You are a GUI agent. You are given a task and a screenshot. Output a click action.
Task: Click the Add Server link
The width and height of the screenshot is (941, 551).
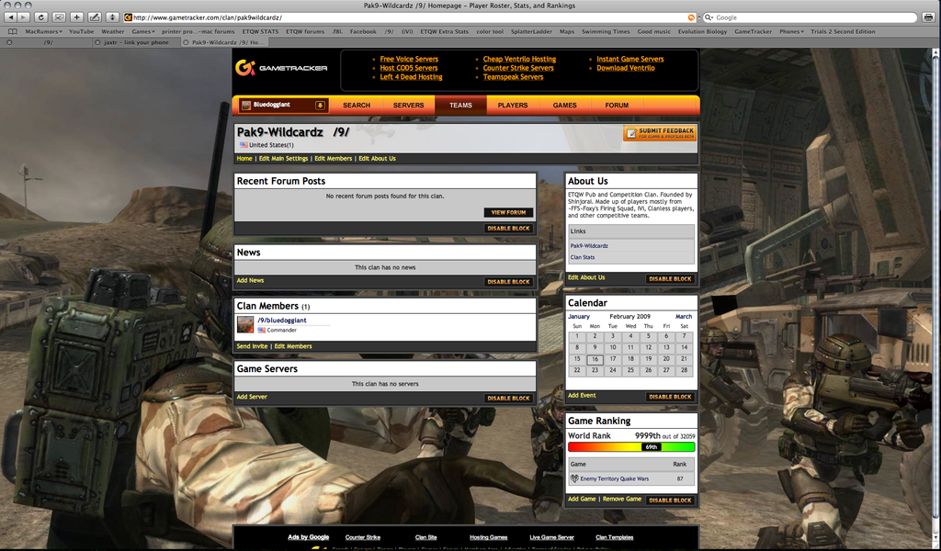coord(252,397)
